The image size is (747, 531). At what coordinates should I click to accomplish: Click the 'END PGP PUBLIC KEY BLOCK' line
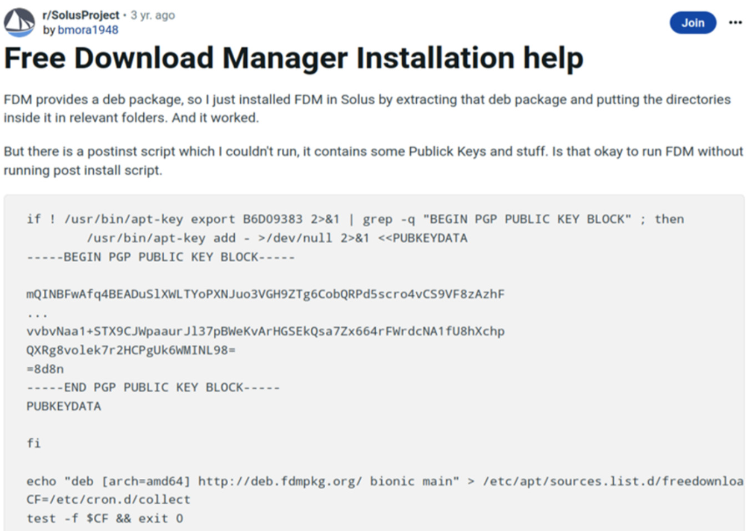(x=153, y=388)
